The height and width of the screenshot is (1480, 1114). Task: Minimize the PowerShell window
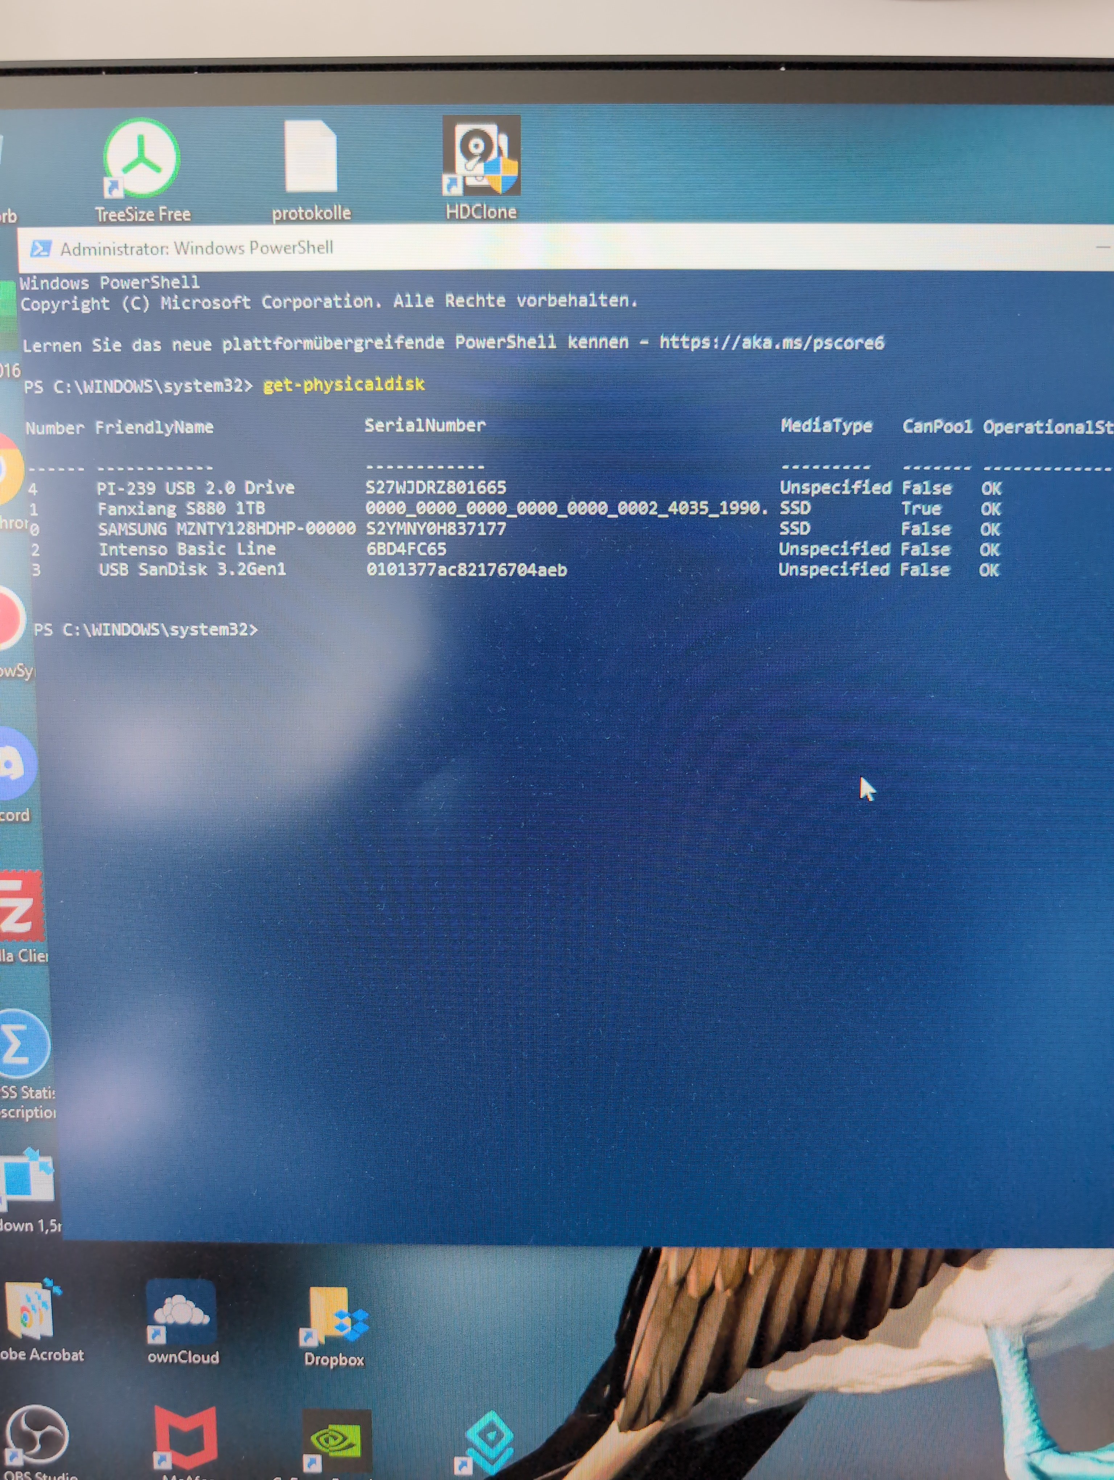tap(1103, 247)
